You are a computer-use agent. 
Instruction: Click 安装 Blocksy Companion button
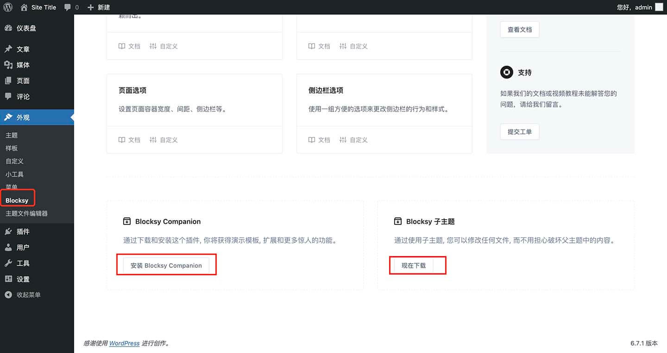coord(166,266)
